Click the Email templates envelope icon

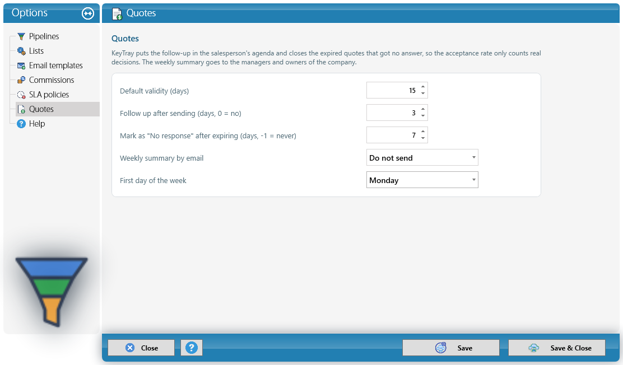(x=21, y=65)
